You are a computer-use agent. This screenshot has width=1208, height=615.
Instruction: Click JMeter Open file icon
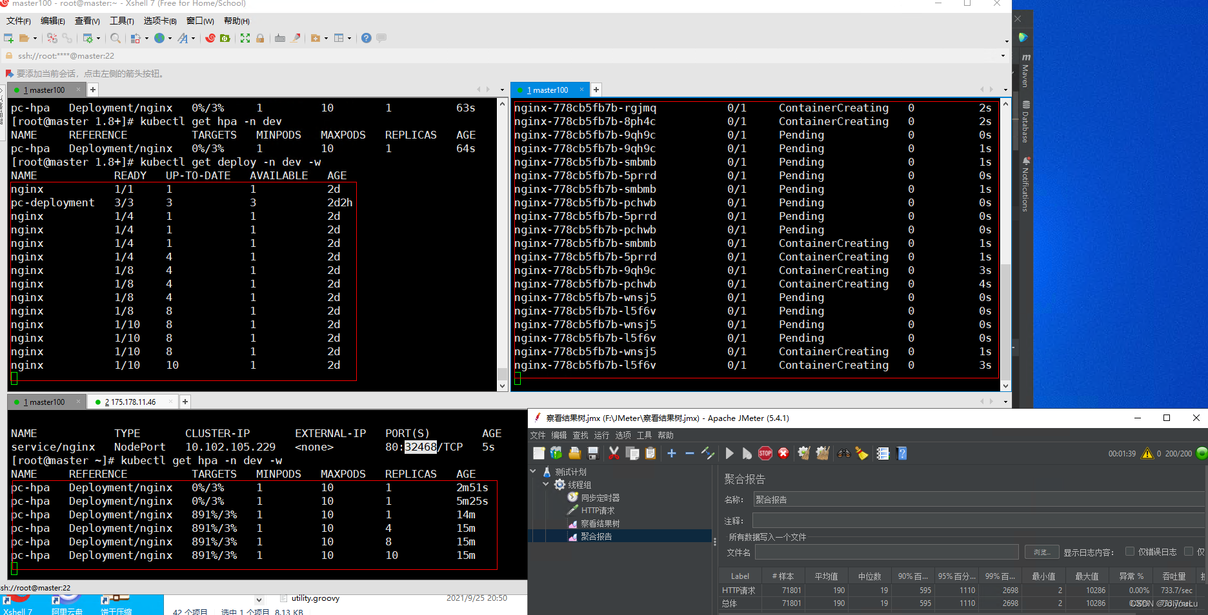pos(575,453)
